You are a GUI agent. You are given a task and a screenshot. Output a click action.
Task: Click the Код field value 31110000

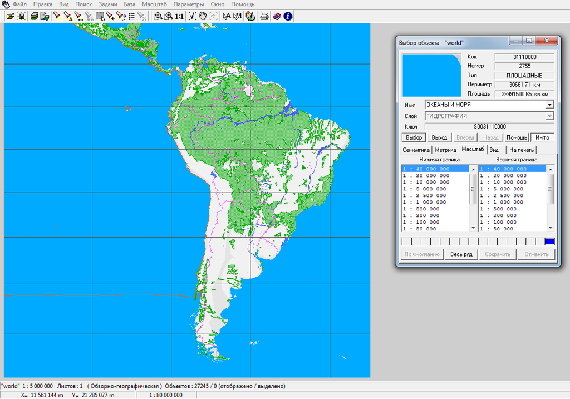click(524, 57)
